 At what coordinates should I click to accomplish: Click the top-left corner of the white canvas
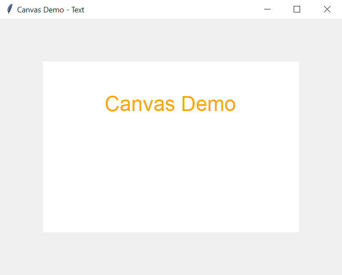[44, 63]
